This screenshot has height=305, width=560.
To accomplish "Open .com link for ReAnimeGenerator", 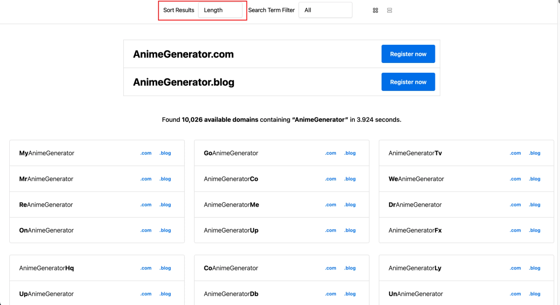I will [x=146, y=205].
